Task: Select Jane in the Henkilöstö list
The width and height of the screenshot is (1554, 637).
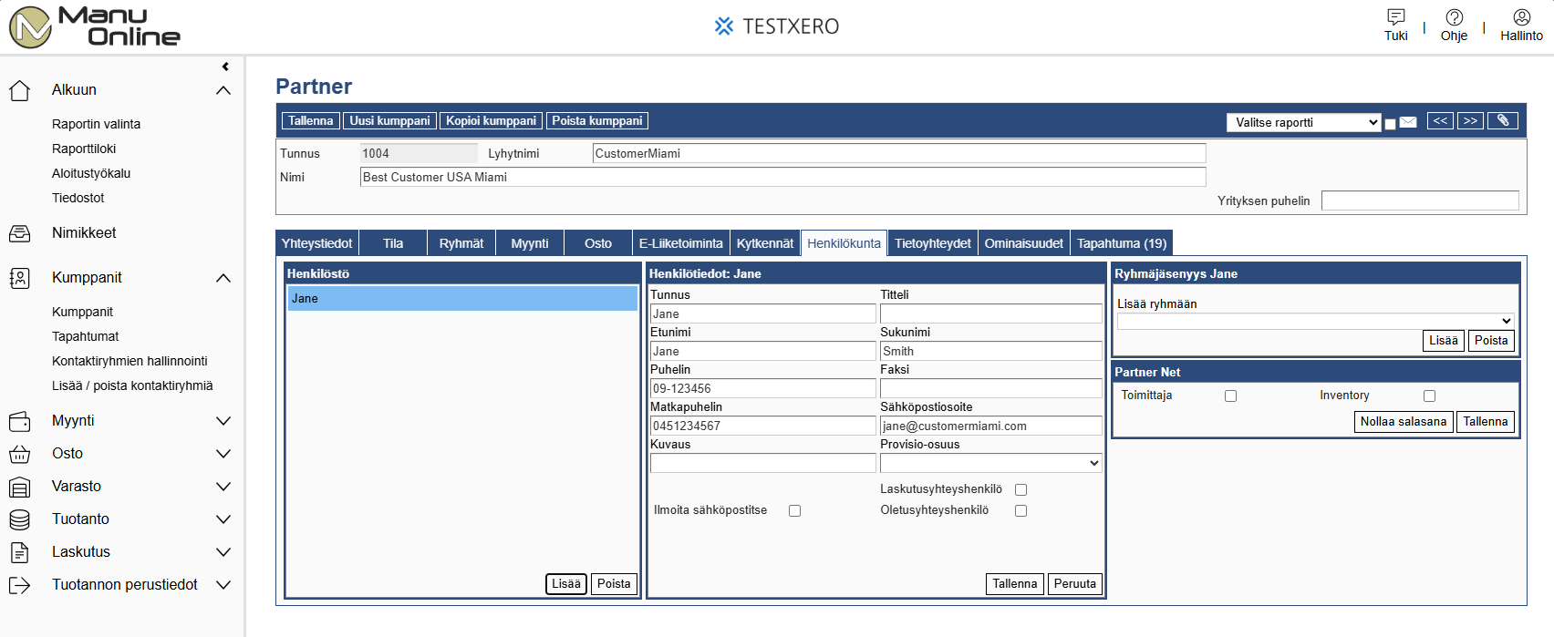Action: click(x=462, y=299)
